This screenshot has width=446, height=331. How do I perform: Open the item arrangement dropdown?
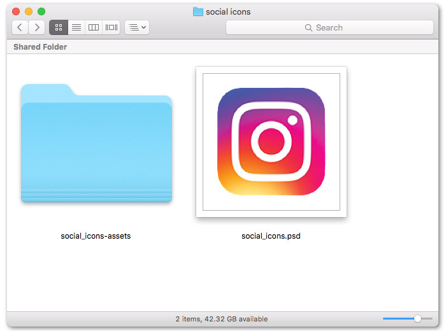137,27
